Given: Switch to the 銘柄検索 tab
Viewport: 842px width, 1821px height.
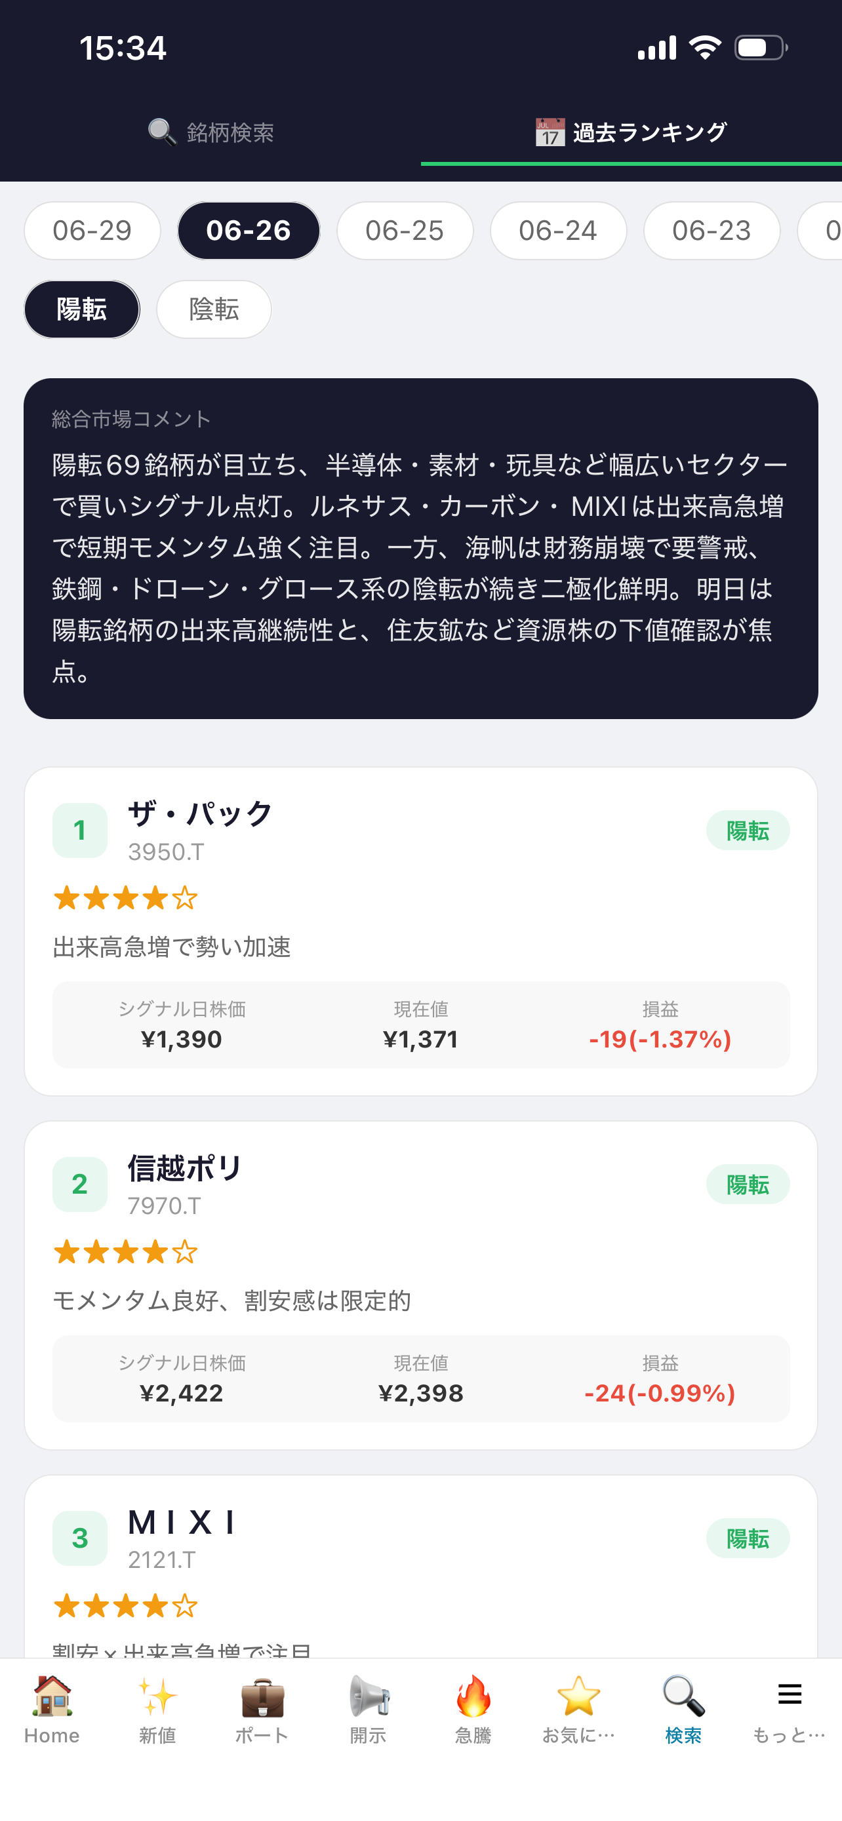Looking at the screenshot, I should (210, 132).
